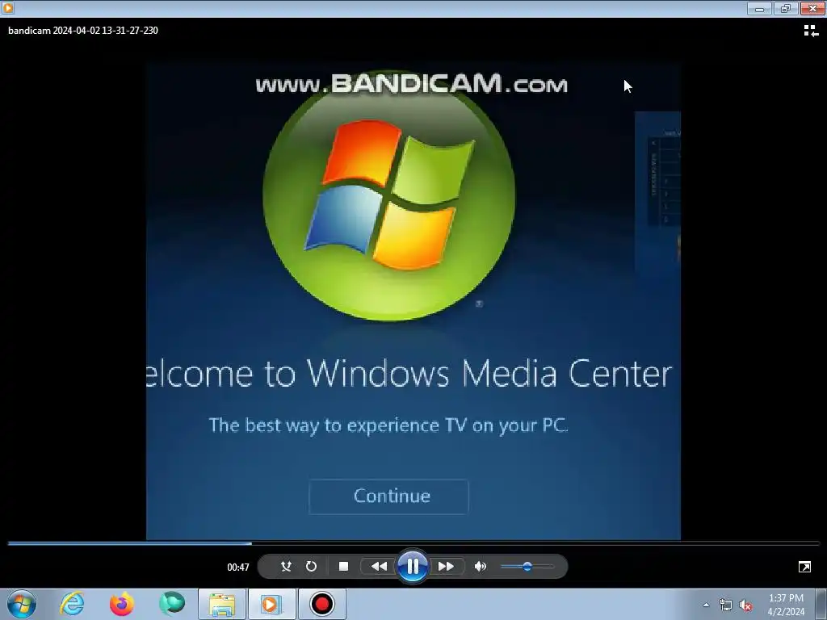The image size is (827, 620).
Task: Select Windows Media Player taskbar button
Action: 272,604
